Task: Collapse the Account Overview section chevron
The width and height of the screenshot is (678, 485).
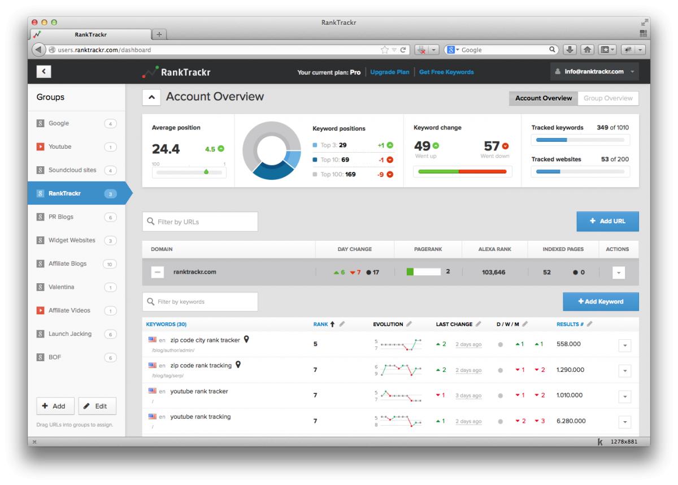Action: coord(150,97)
